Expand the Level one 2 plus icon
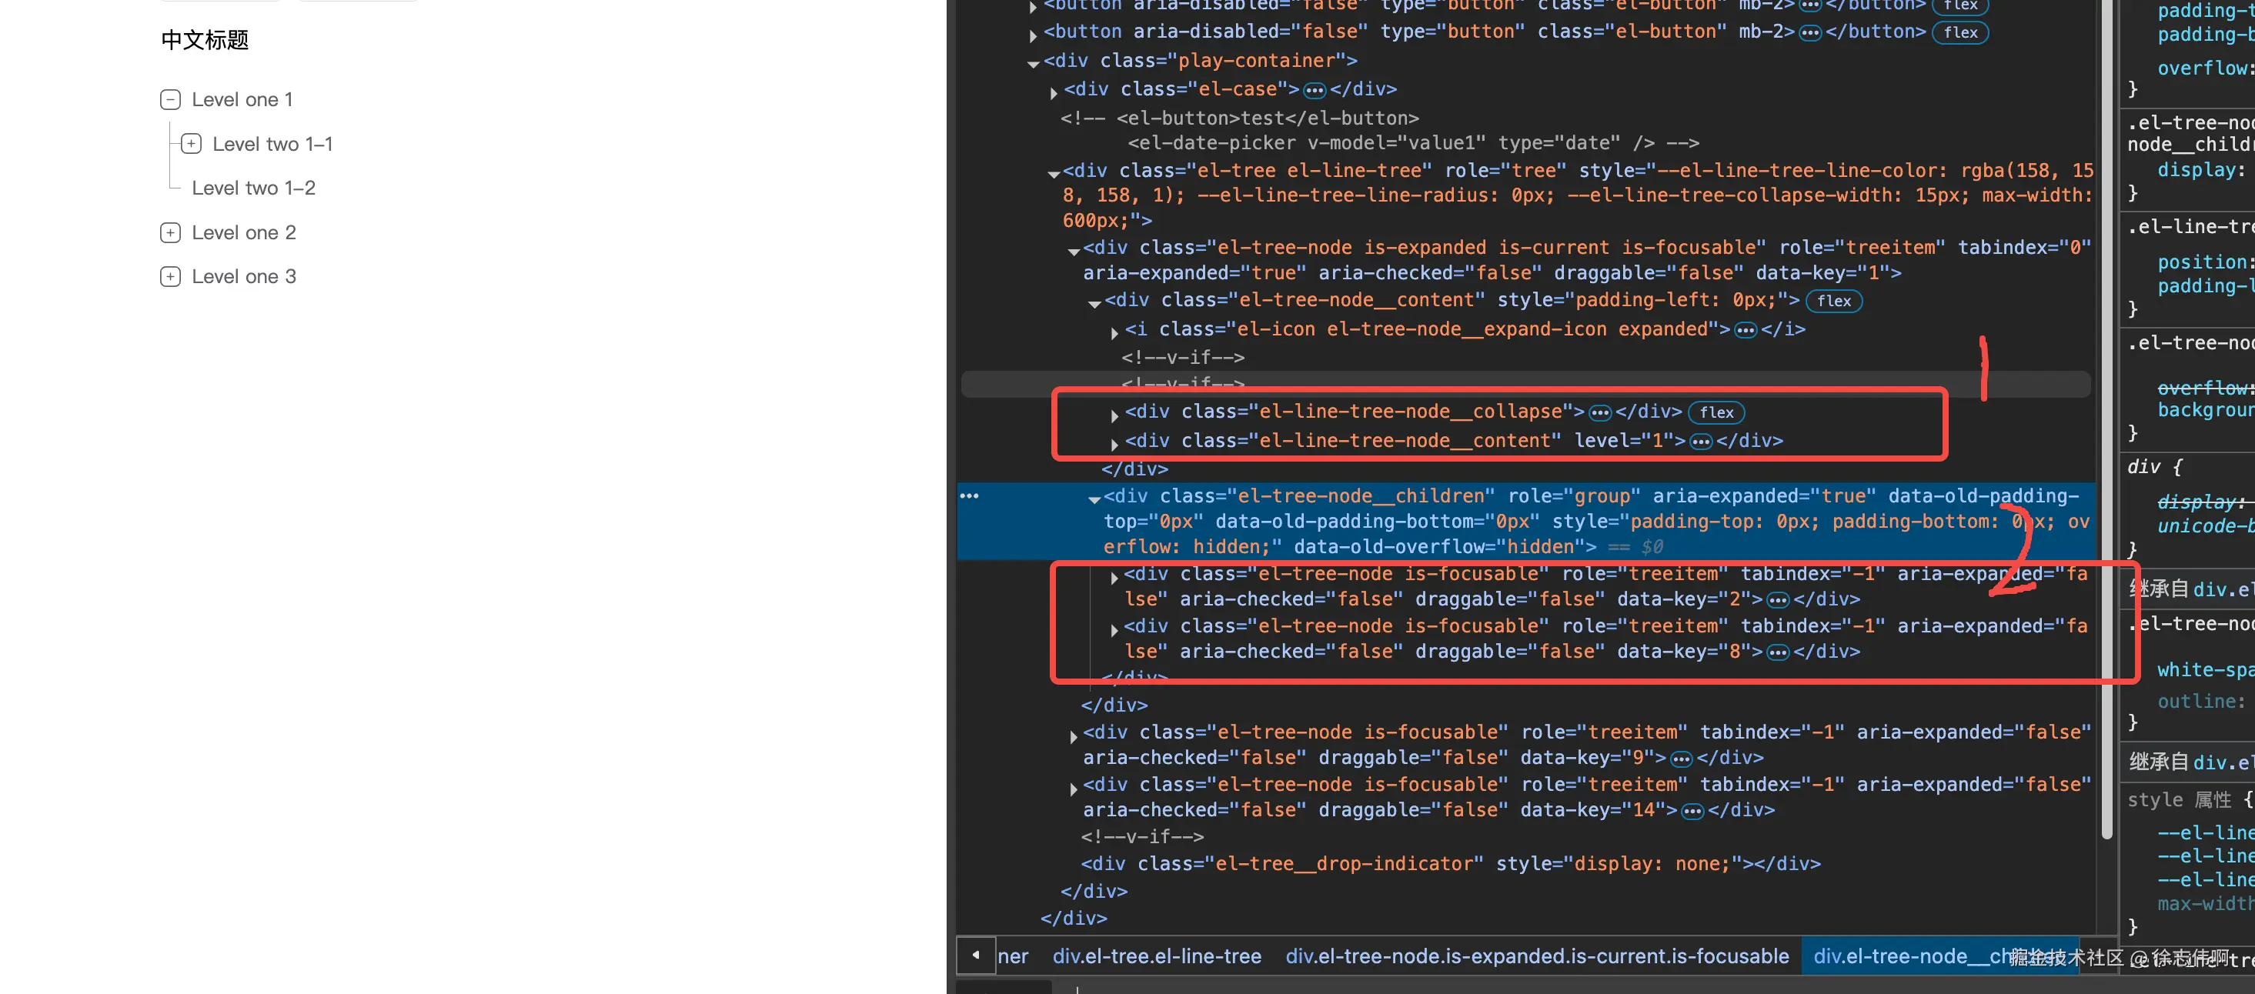Image resolution: width=2255 pixels, height=994 pixels. (171, 233)
